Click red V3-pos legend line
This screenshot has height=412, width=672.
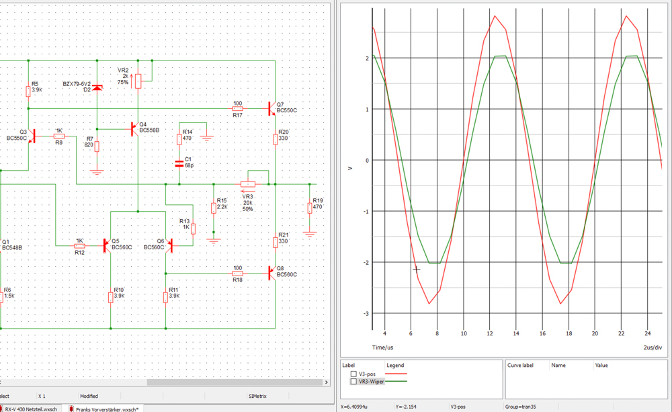coord(396,374)
